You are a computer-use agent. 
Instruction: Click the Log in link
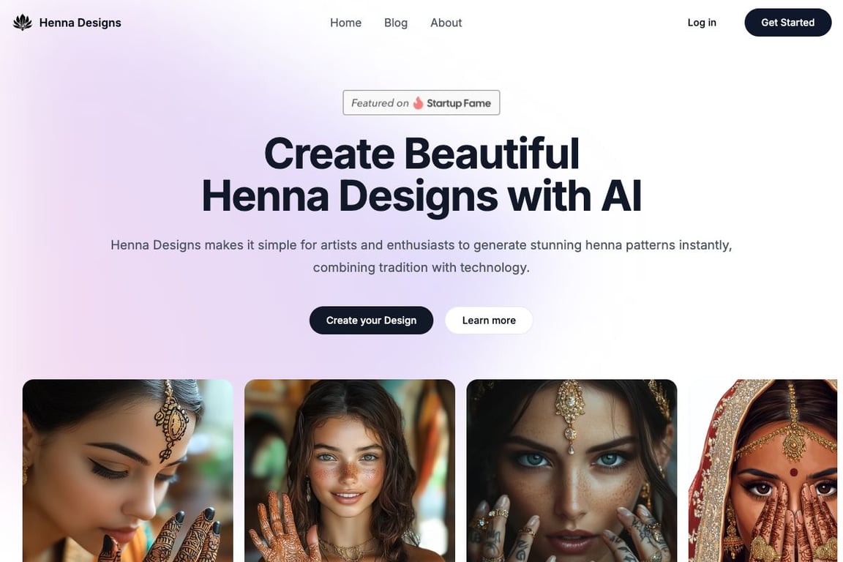pos(702,23)
